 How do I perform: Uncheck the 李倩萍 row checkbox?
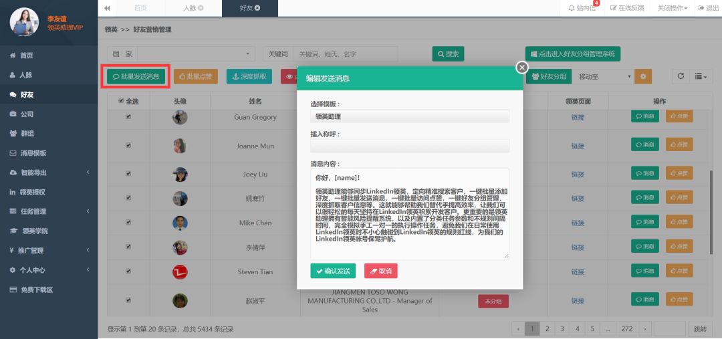click(128, 247)
